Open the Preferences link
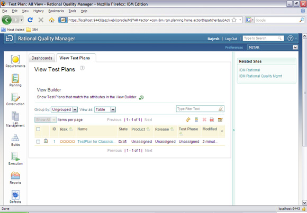The image size is (307, 213). [234, 48]
